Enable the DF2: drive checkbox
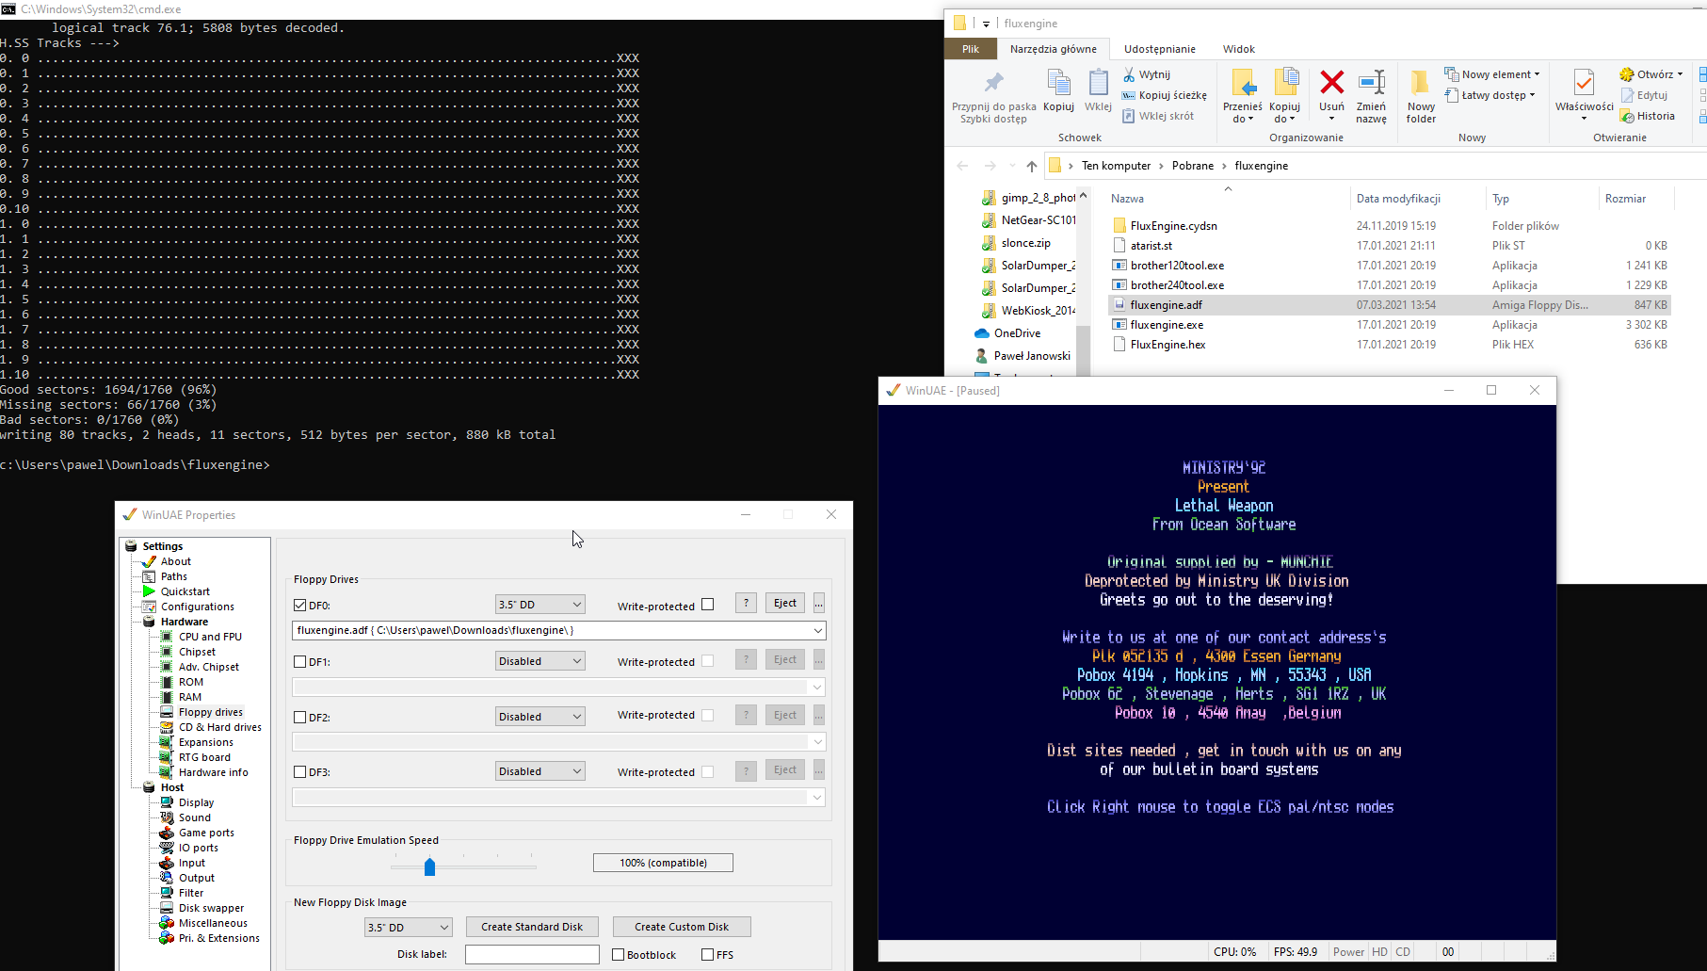This screenshot has height=971, width=1707. click(x=300, y=718)
